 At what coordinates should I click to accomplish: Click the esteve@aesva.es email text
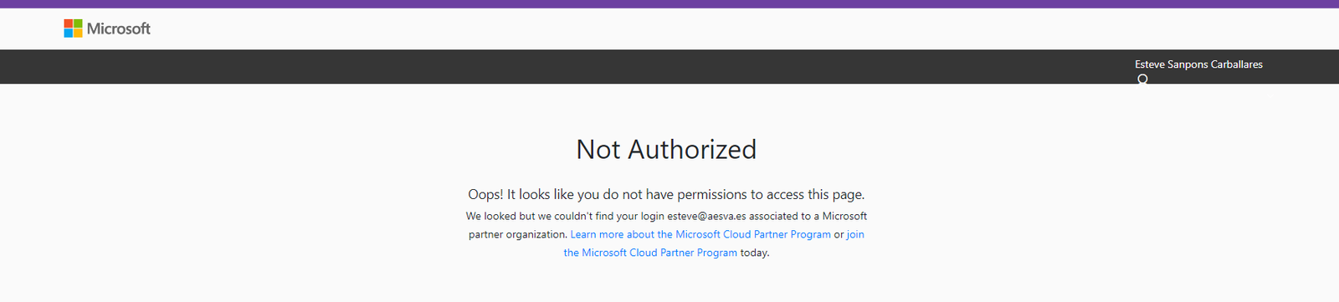pyautogui.click(x=706, y=216)
